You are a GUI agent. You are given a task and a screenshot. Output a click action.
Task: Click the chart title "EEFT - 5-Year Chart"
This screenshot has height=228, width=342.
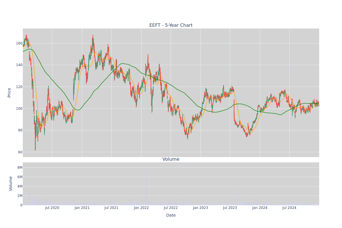[171, 25]
